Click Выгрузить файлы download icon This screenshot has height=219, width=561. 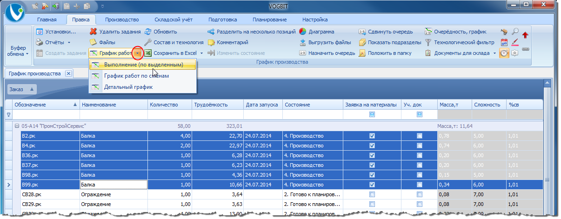pyautogui.click(x=302, y=42)
